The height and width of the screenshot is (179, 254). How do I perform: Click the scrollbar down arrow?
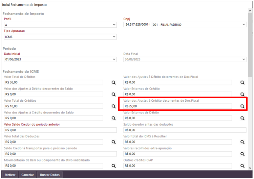[250, 168]
